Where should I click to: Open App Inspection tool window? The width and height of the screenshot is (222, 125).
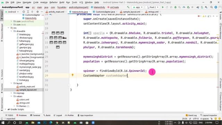pos(85,115)
